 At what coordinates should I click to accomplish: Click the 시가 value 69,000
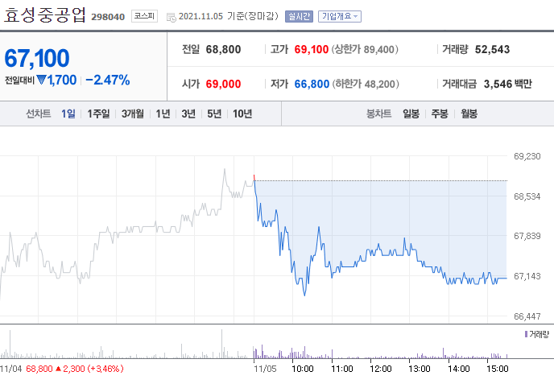[x=223, y=84]
